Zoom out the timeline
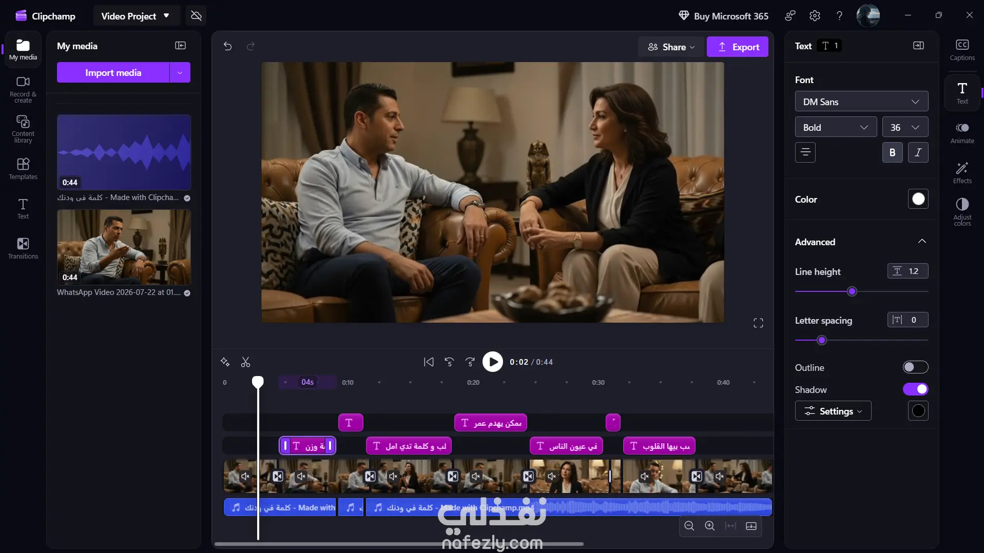This screenshot has height=553, width=984. [689, 526]
